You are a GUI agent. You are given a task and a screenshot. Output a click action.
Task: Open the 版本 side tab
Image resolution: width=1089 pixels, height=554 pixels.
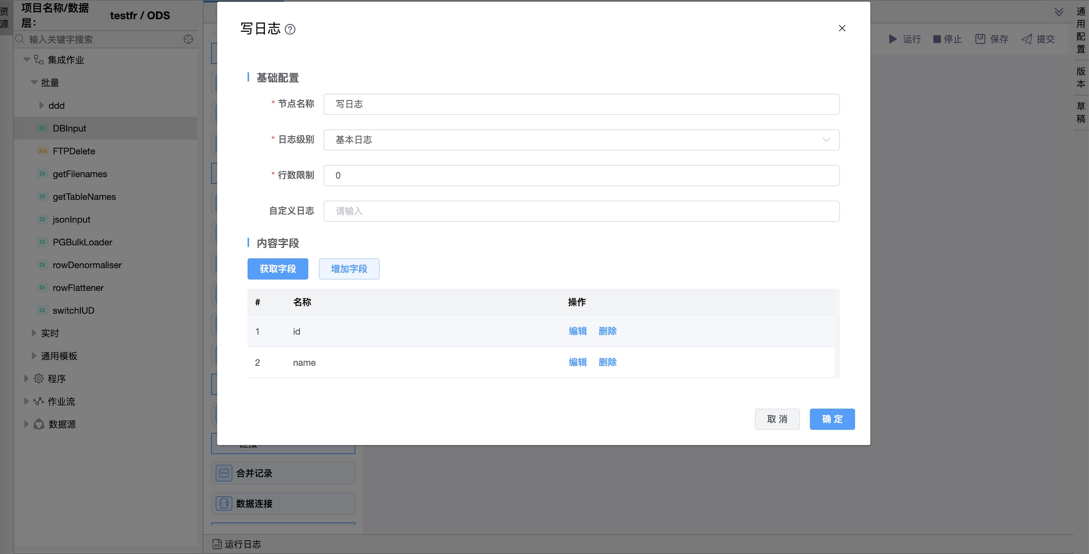[x=1080, y=78]
